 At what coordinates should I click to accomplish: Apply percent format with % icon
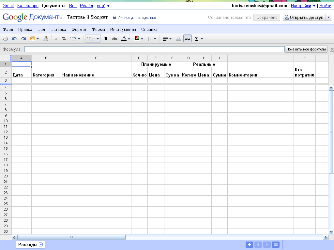[x=64, y=39]
